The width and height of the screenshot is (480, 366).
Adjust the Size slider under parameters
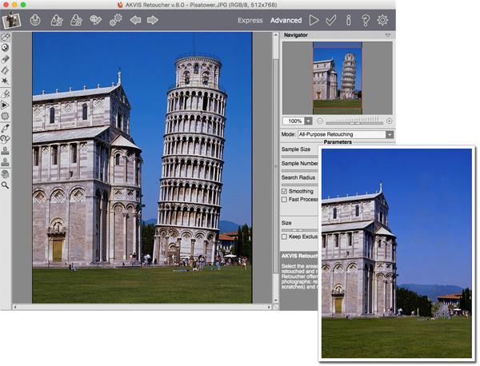pyautogui.click(x=300, y=230)
